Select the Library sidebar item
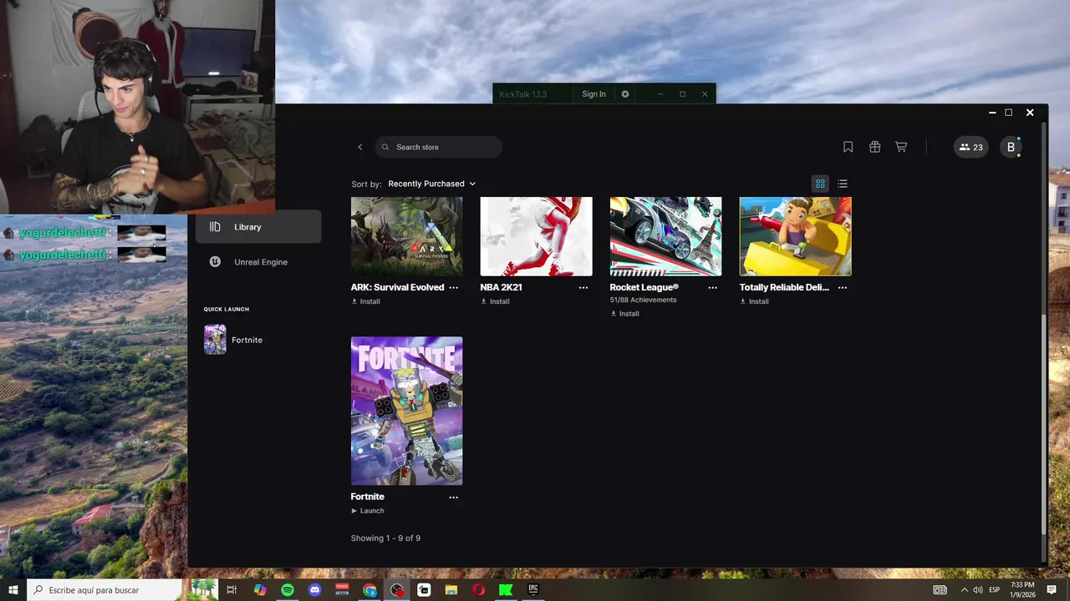The image size is (1070, 601). coord(258,227)
